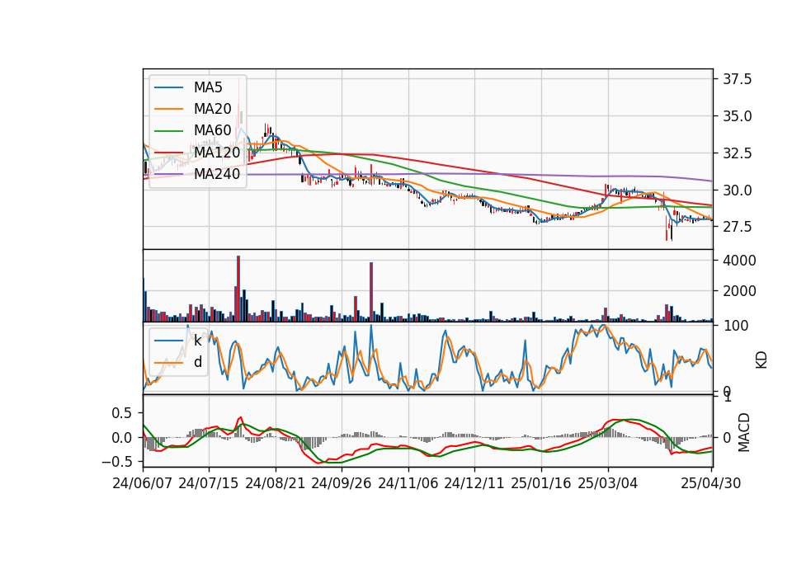Click the 0.0 tick on MACD left axis
The height and width of the screenshot is (569, 792).
tap(121, 438)
